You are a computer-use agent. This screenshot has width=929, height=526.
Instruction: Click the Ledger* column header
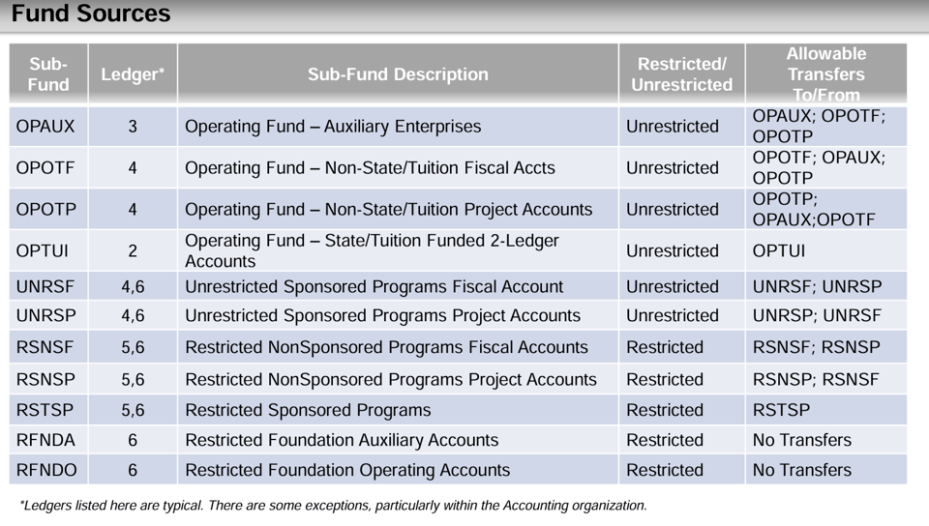click(x=133, y=74)
